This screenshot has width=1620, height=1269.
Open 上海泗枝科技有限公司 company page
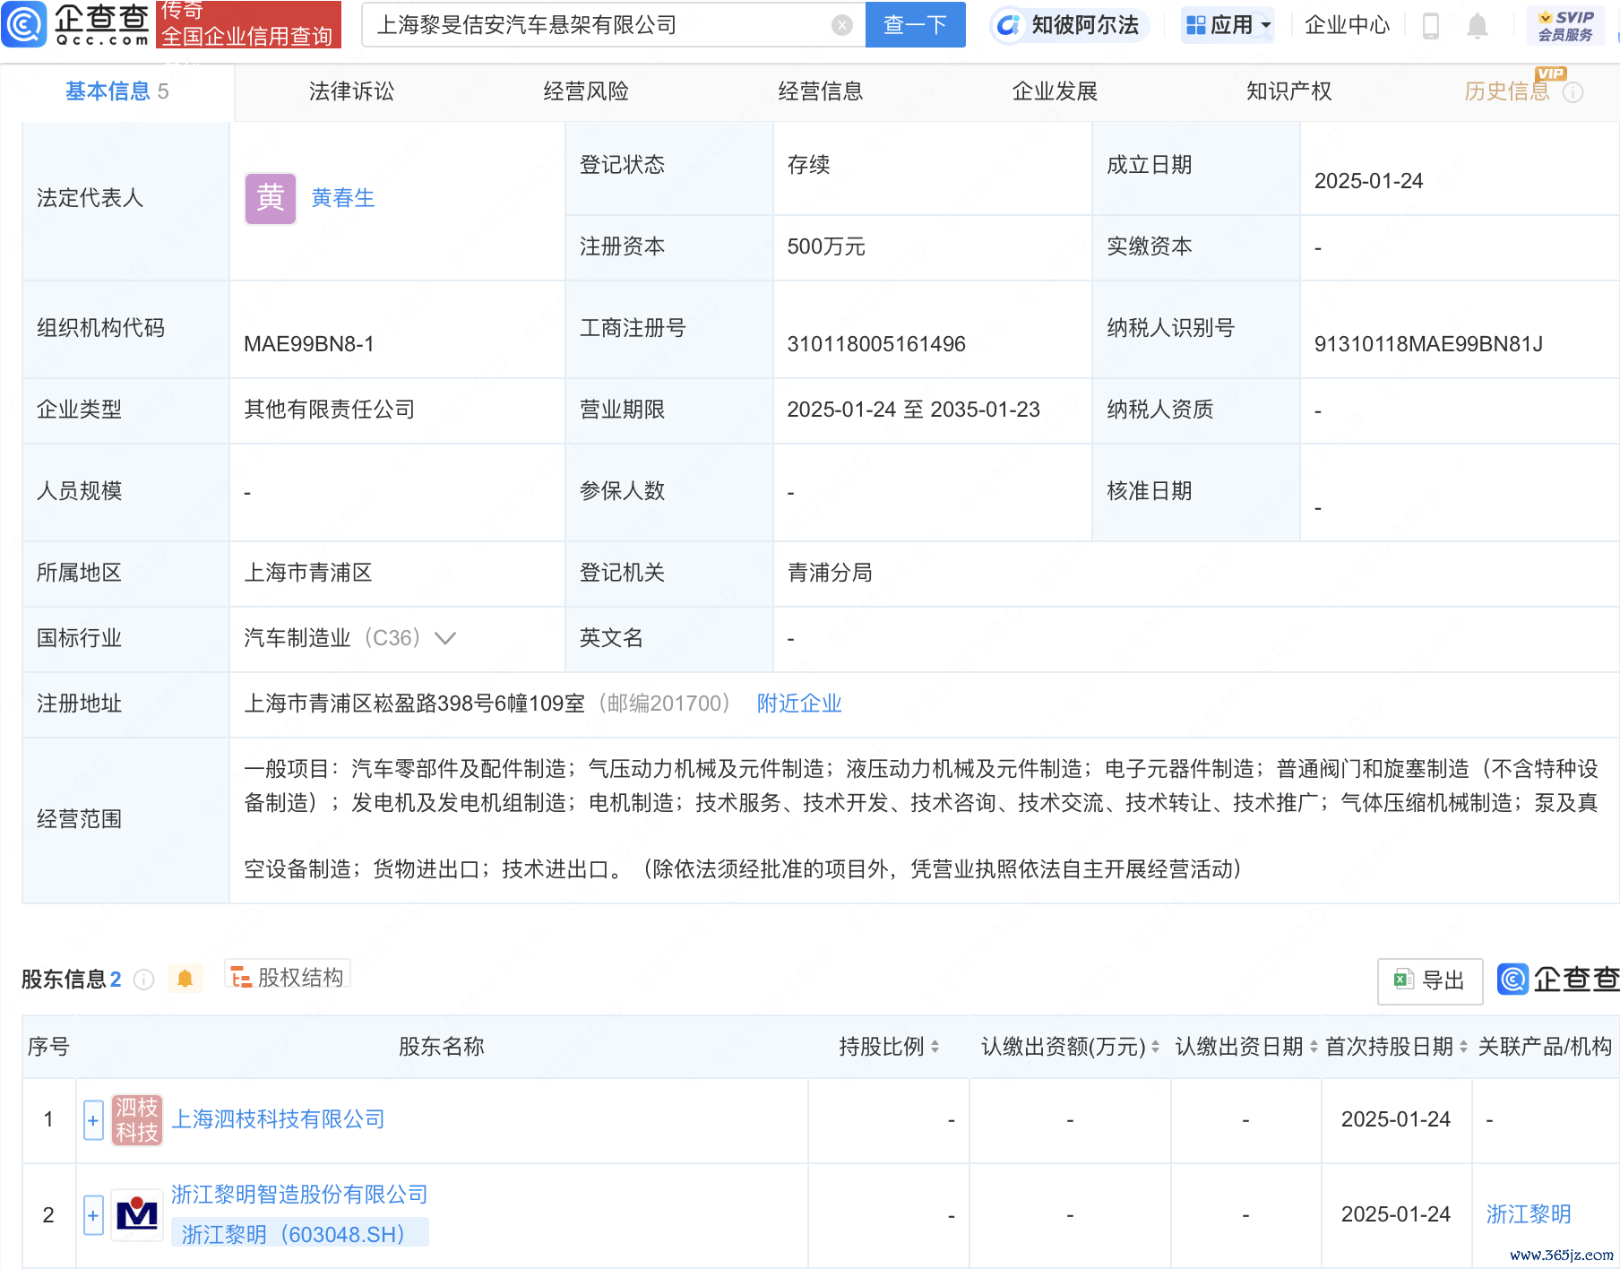[x=278, y=1119]
